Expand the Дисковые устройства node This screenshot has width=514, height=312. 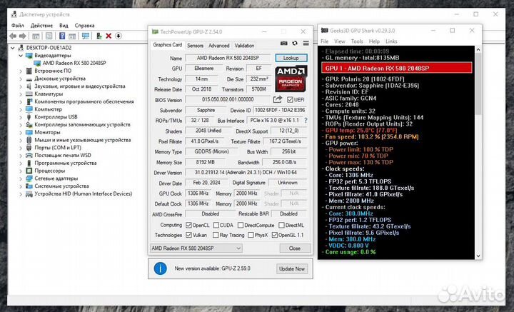point(21,79)
